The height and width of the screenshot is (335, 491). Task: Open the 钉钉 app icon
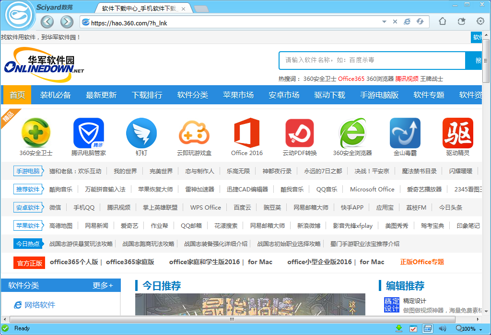pyautogui.click(x=141, y=133)
